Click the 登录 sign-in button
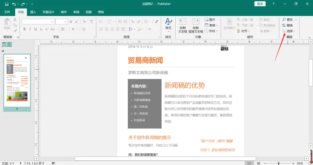 point(260,4)
